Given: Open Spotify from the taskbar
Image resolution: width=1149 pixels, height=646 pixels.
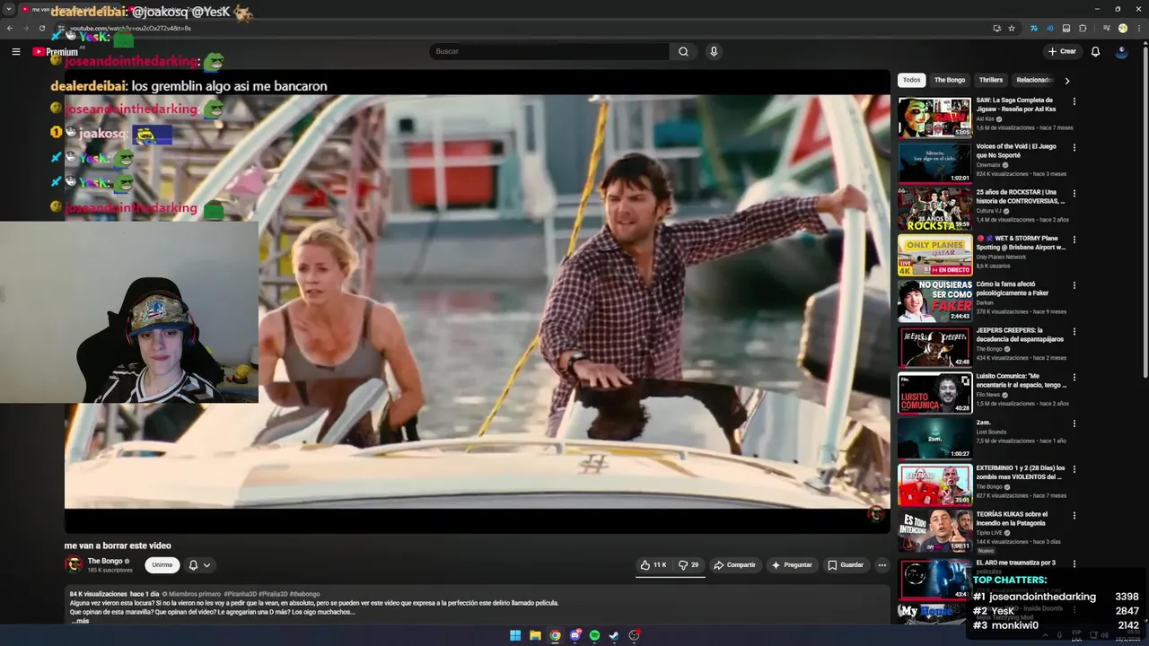Looking at the screenshot, I should (594, 635).
